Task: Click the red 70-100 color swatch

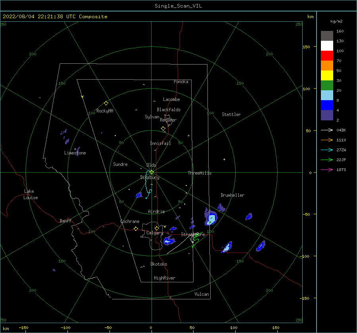Action: coord(327,56)
